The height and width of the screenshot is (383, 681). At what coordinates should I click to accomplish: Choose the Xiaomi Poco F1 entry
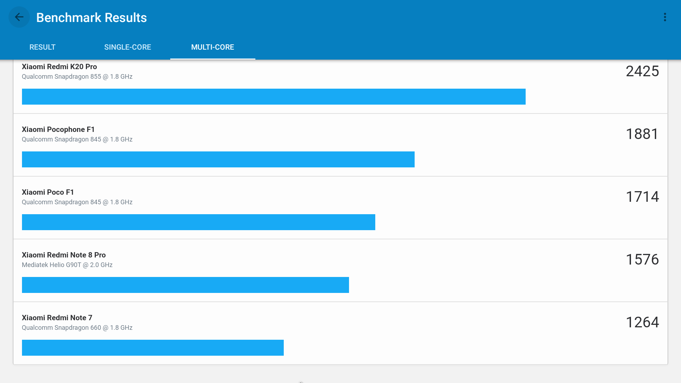tap(48, 192)
